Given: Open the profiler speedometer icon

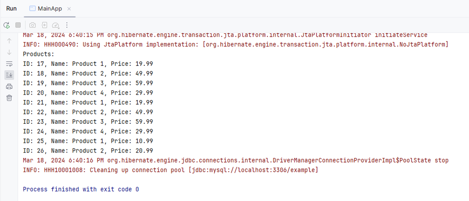Looking at the screenshot, I should tap(56, 25).
